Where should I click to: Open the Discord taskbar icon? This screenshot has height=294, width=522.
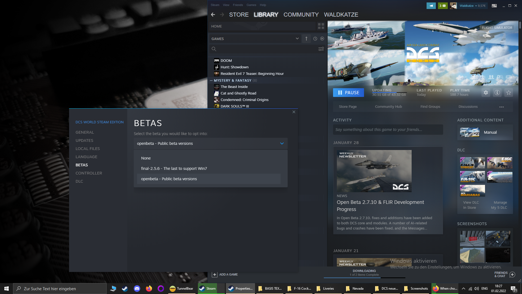[137, 289]
